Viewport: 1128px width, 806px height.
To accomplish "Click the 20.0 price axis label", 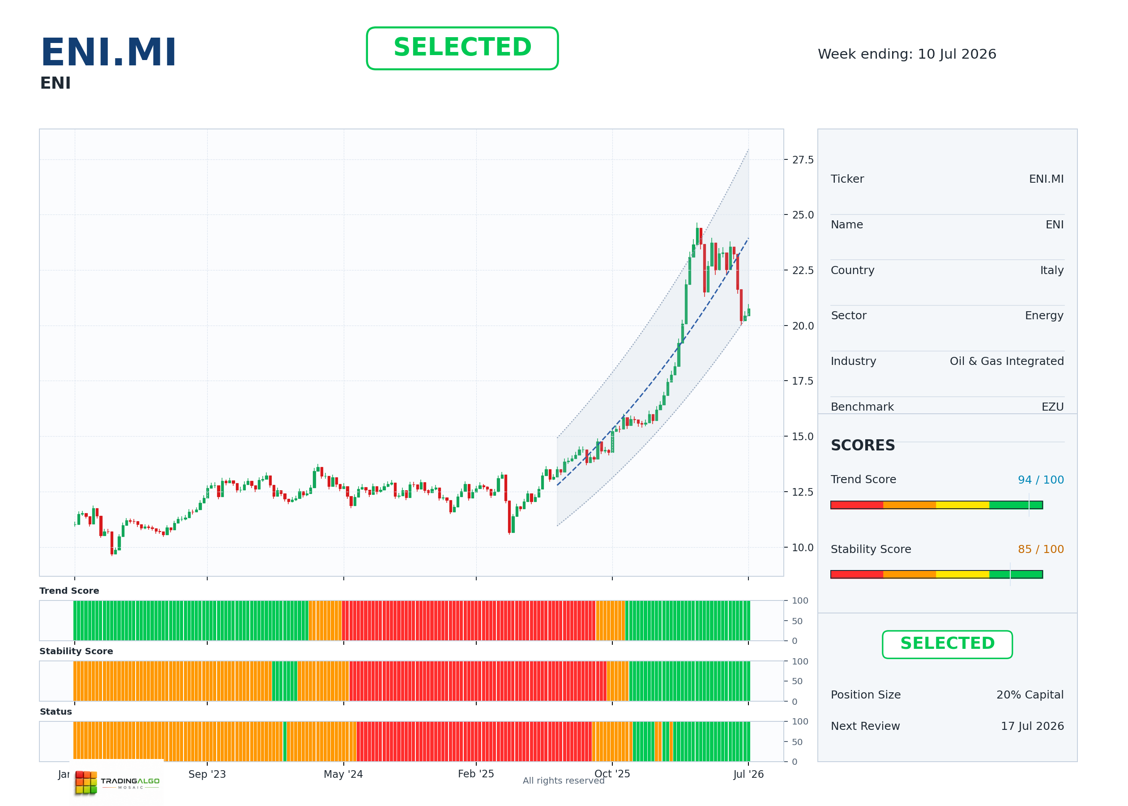I will tap(803, 326).
